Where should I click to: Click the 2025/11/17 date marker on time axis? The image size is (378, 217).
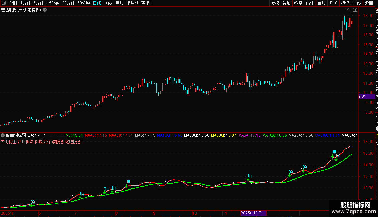(x=253, y=213)
